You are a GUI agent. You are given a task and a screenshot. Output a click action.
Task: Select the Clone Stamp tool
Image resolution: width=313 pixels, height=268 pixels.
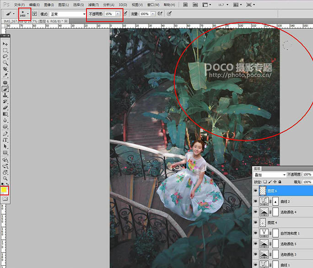click(5, 95)
